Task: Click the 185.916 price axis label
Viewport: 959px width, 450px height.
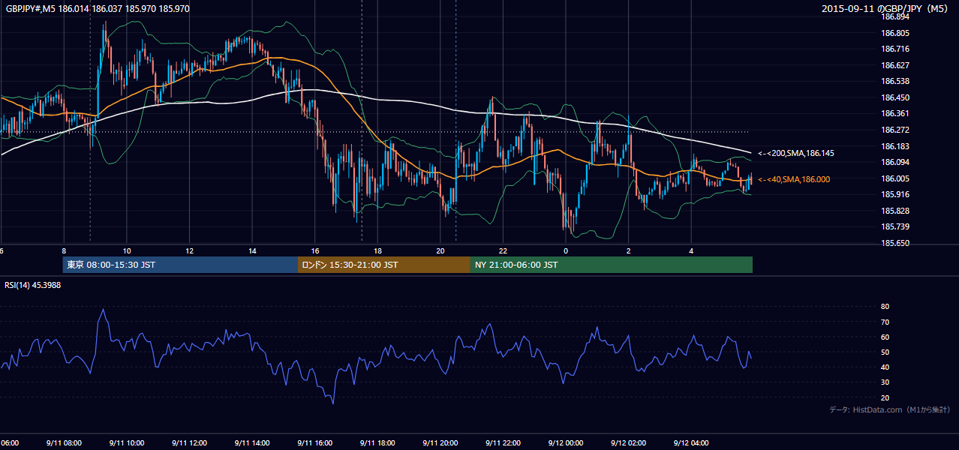Action: (x=895, y=194)
